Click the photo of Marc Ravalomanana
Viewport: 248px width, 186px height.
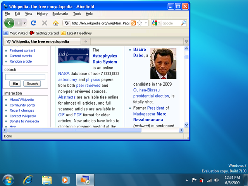163,64
